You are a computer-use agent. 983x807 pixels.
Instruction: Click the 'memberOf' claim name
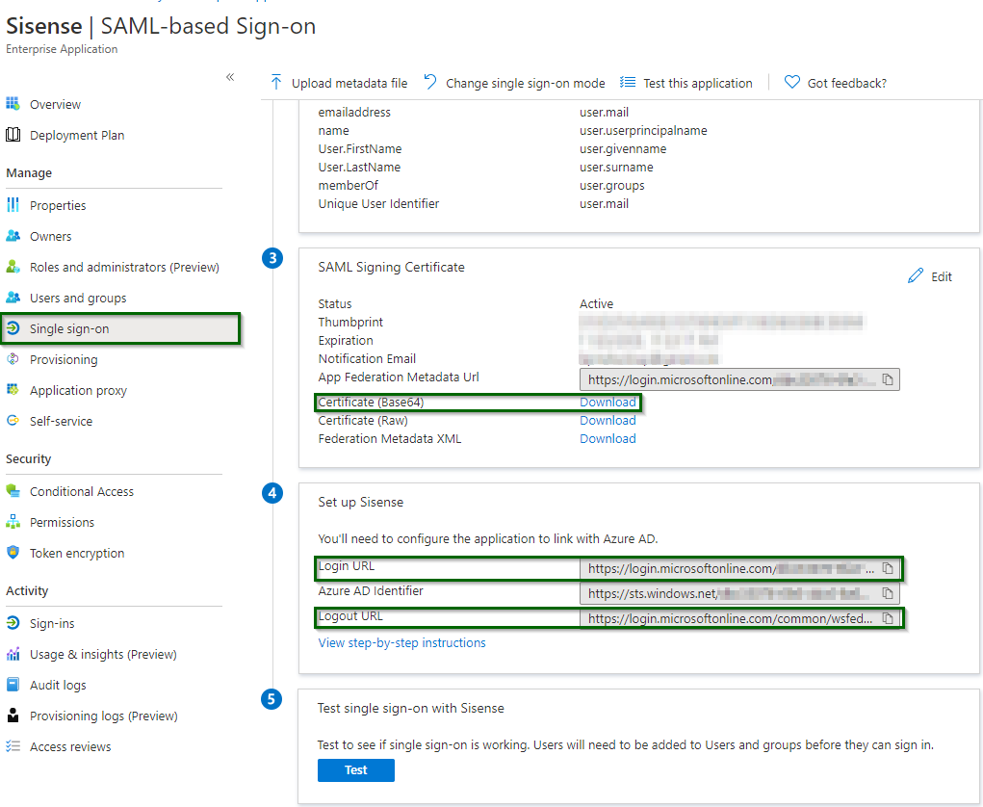pos(348,185)
